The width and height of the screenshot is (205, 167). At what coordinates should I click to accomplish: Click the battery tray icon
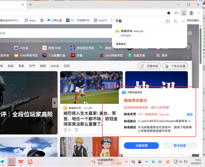(x=186, y=162)
